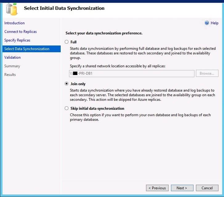The image size is (224, 197).
Task: Cancel the availability group wizard
Action: (x=207, y=188)
